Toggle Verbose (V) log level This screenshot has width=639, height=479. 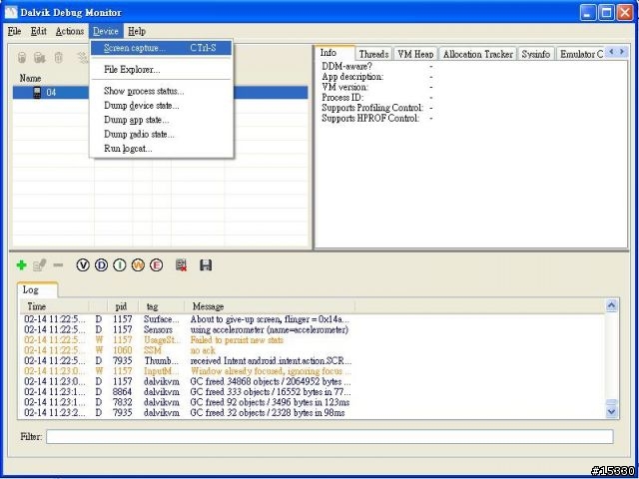click(x=83, y=265)
